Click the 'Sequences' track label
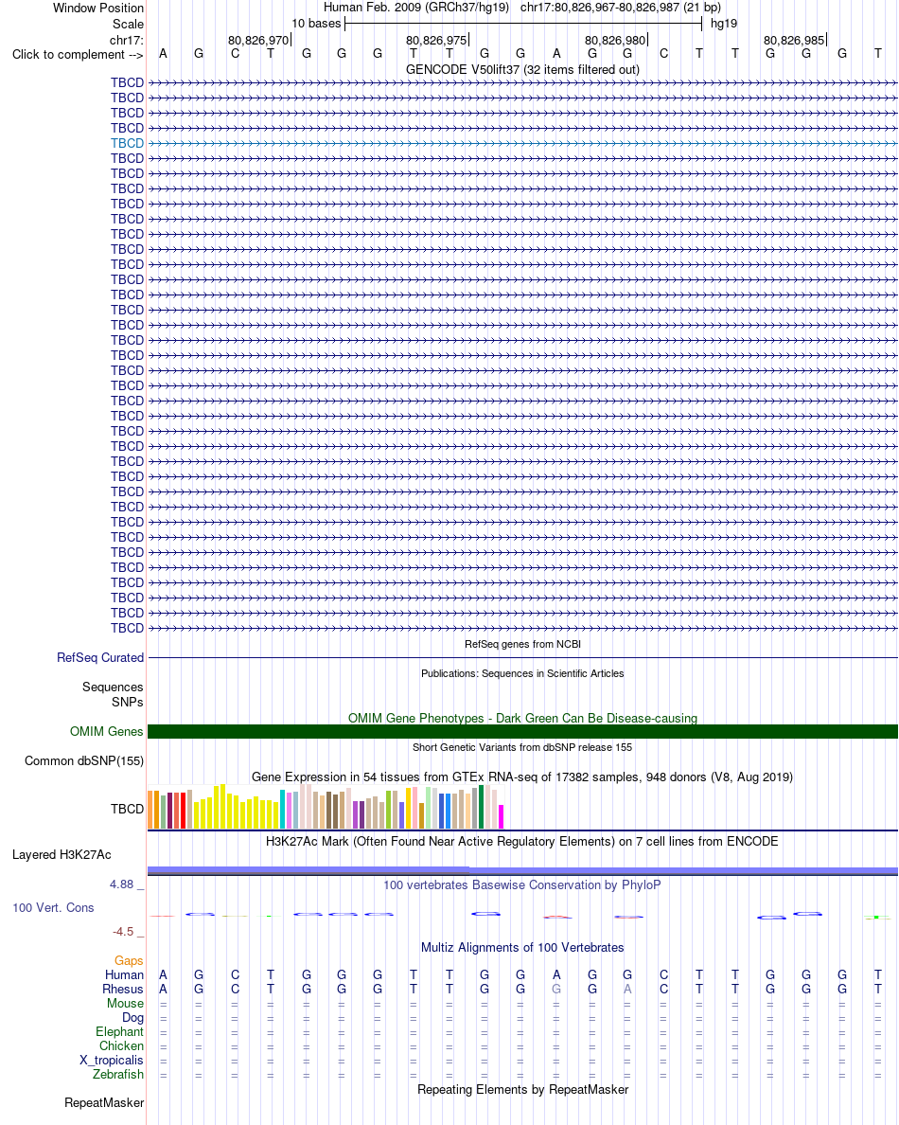 coord(113,687)
